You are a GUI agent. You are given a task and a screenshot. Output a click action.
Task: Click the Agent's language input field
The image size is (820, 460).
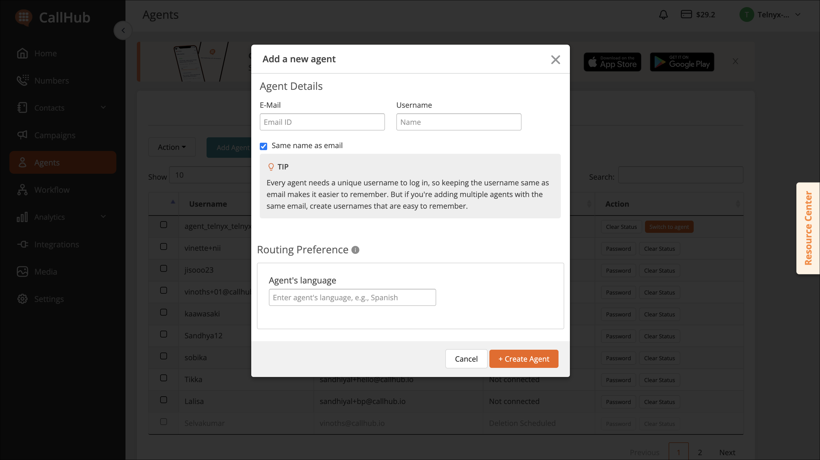(x=352, y=298)
